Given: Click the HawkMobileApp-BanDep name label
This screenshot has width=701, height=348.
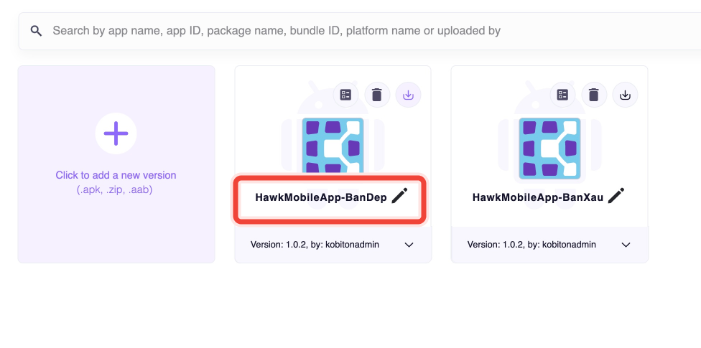Looking at the screenshot, I should coord(321,197).
